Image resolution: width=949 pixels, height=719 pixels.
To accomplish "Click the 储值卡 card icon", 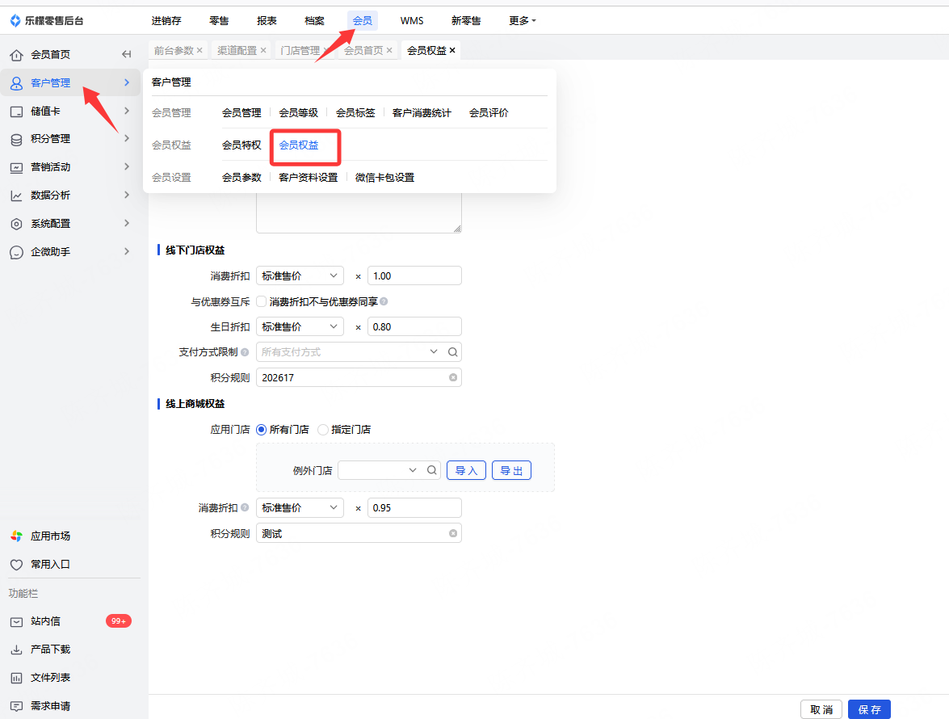I will click(16, 111).
